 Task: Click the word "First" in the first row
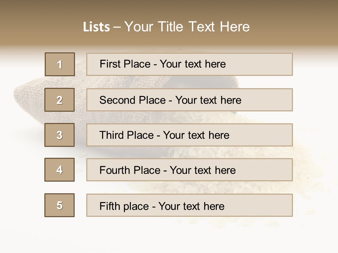[109, 64]
